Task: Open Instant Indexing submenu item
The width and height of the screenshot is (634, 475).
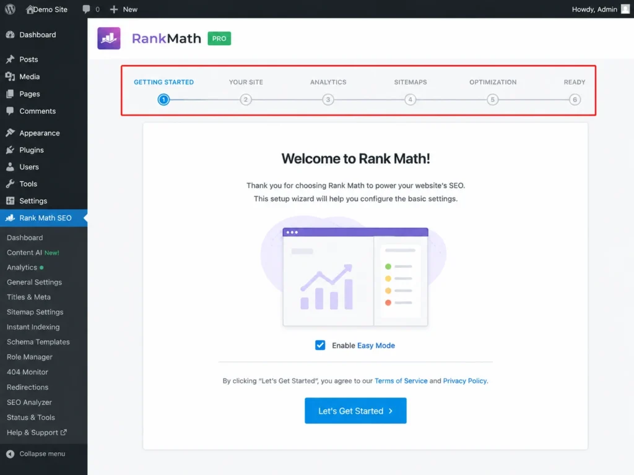Action: 33,327
